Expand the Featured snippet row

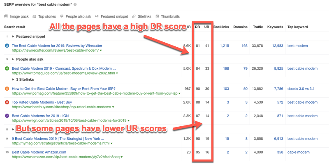point(13,36)
